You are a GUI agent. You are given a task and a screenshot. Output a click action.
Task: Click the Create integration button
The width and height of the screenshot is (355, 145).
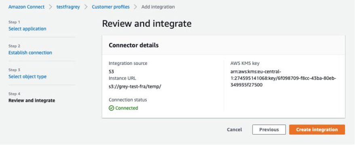(317, 130)
